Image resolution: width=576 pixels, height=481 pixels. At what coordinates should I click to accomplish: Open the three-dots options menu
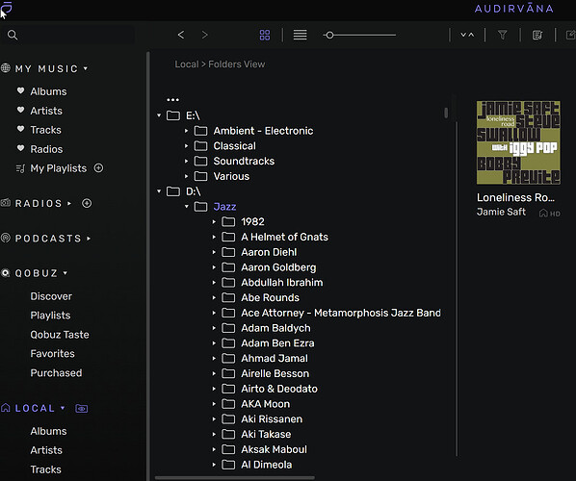click(172, 99)
